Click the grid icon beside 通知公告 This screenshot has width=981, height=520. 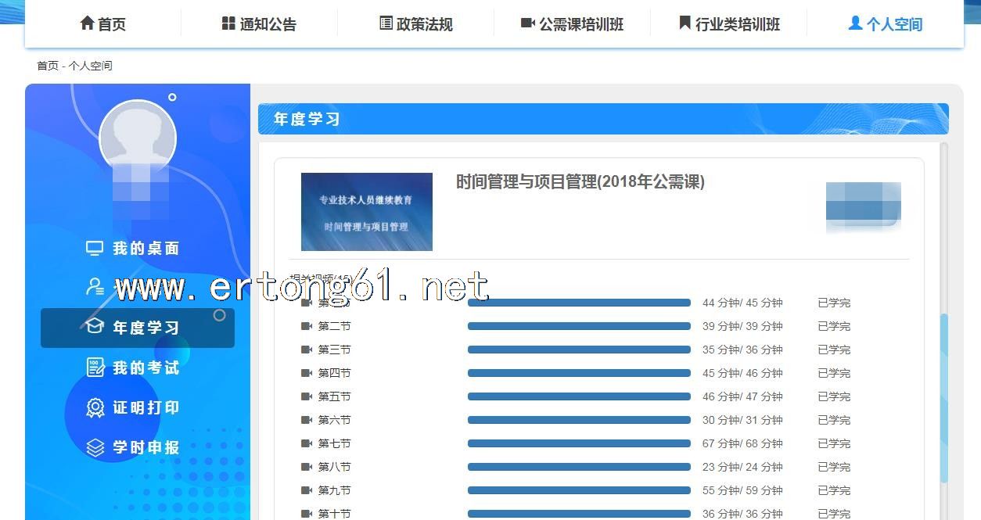(x=228, y=23)
